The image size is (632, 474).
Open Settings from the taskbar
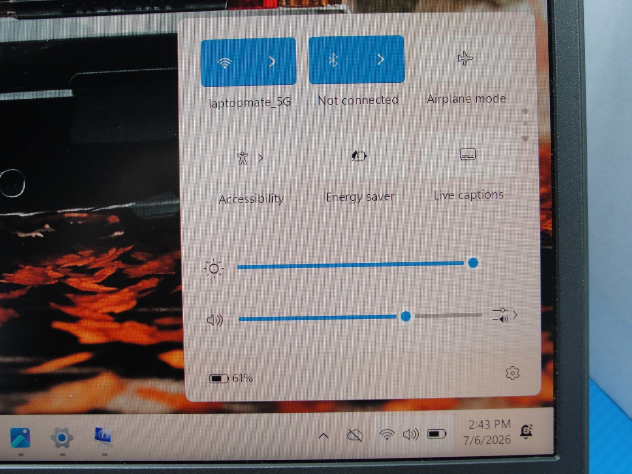click(x=62, y=438)
